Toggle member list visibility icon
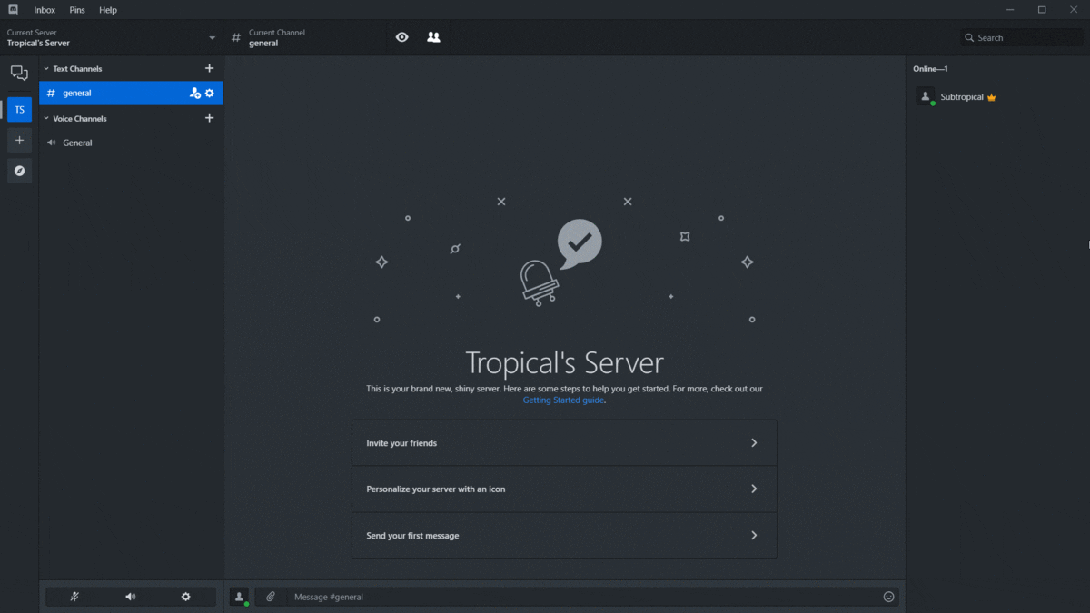The image size is (1090, 613). 433,37
